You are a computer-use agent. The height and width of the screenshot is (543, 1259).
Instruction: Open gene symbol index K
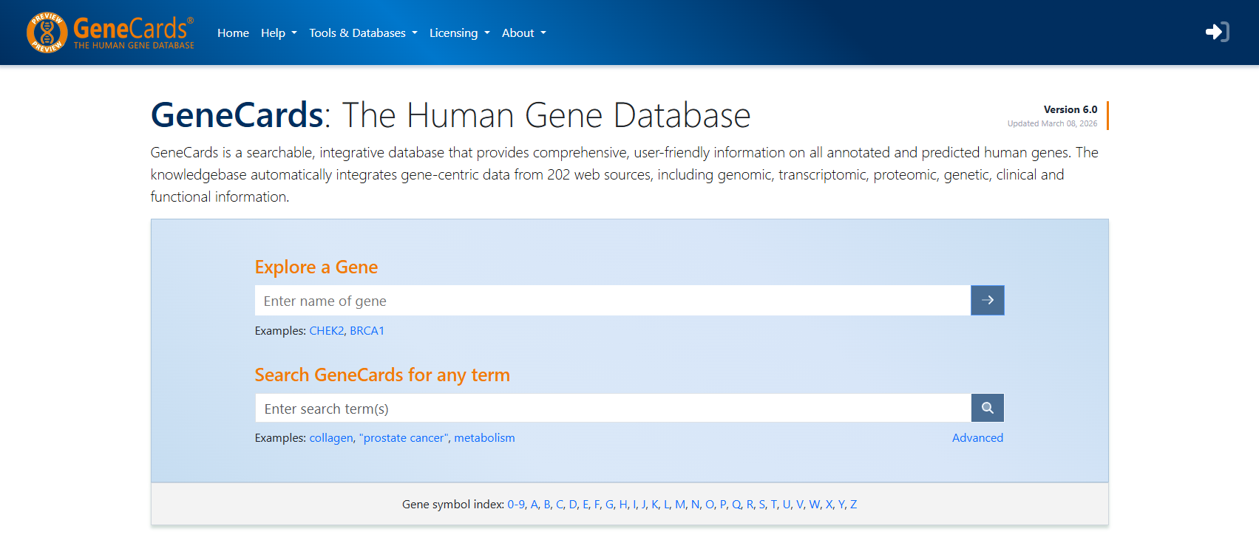tap(655, 505)
